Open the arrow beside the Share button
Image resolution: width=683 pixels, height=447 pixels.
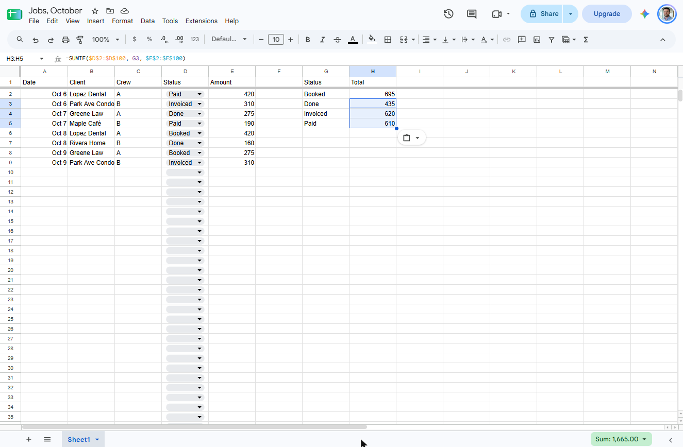(x=571, y=14)
